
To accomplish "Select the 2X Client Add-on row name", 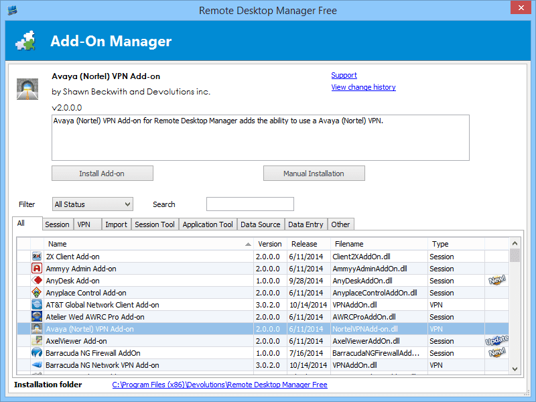I will pyautogui.click(x=73, y=257).
